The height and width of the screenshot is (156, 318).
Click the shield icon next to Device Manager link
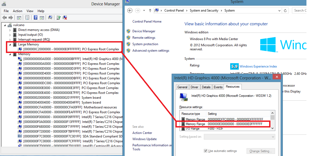tap(128, 31)
